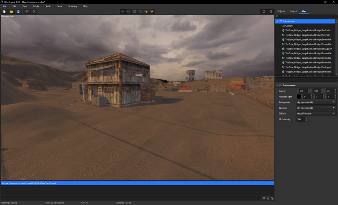Open the Background sky_specular.dds dropdown
This screenshot has height=205, width=338.
click(x=315, y=102)
